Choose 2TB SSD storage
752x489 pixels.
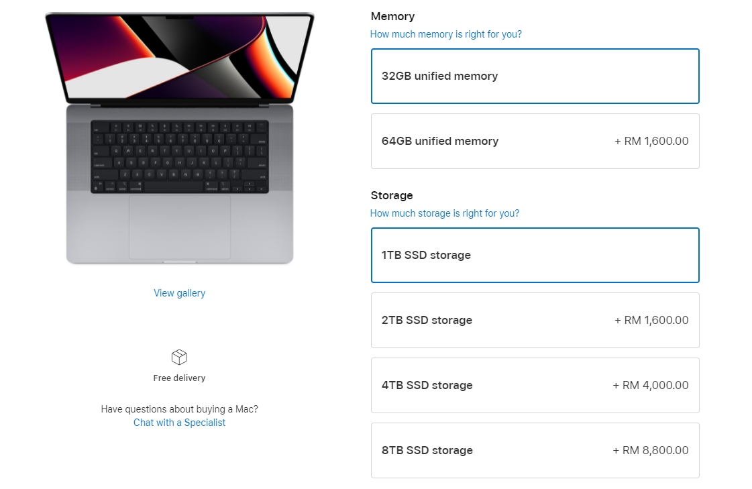[x=535, y=320]
